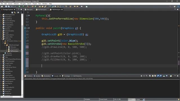Expand the Lambda project
This screenshot has width=180, height=101.
[1, 69]
